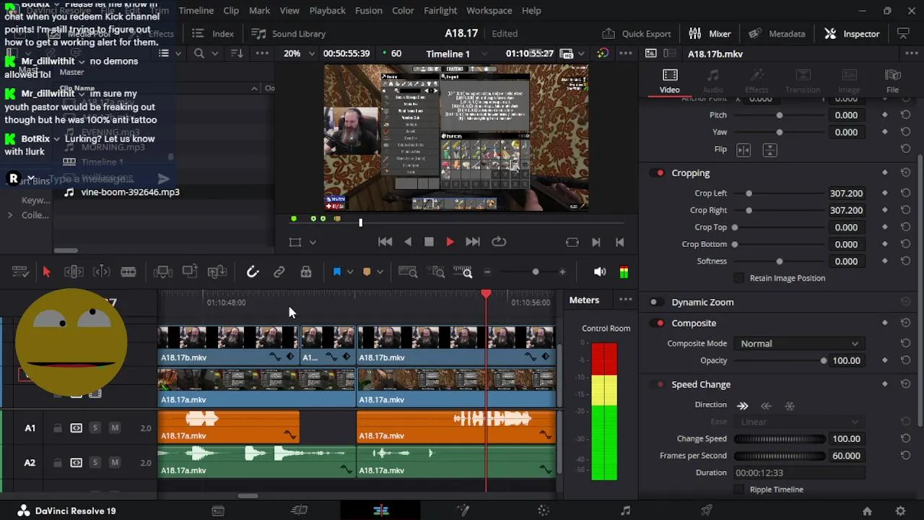Open Project Settings gear icon
Screen dimensions: 924x520
tap(899, 511)
